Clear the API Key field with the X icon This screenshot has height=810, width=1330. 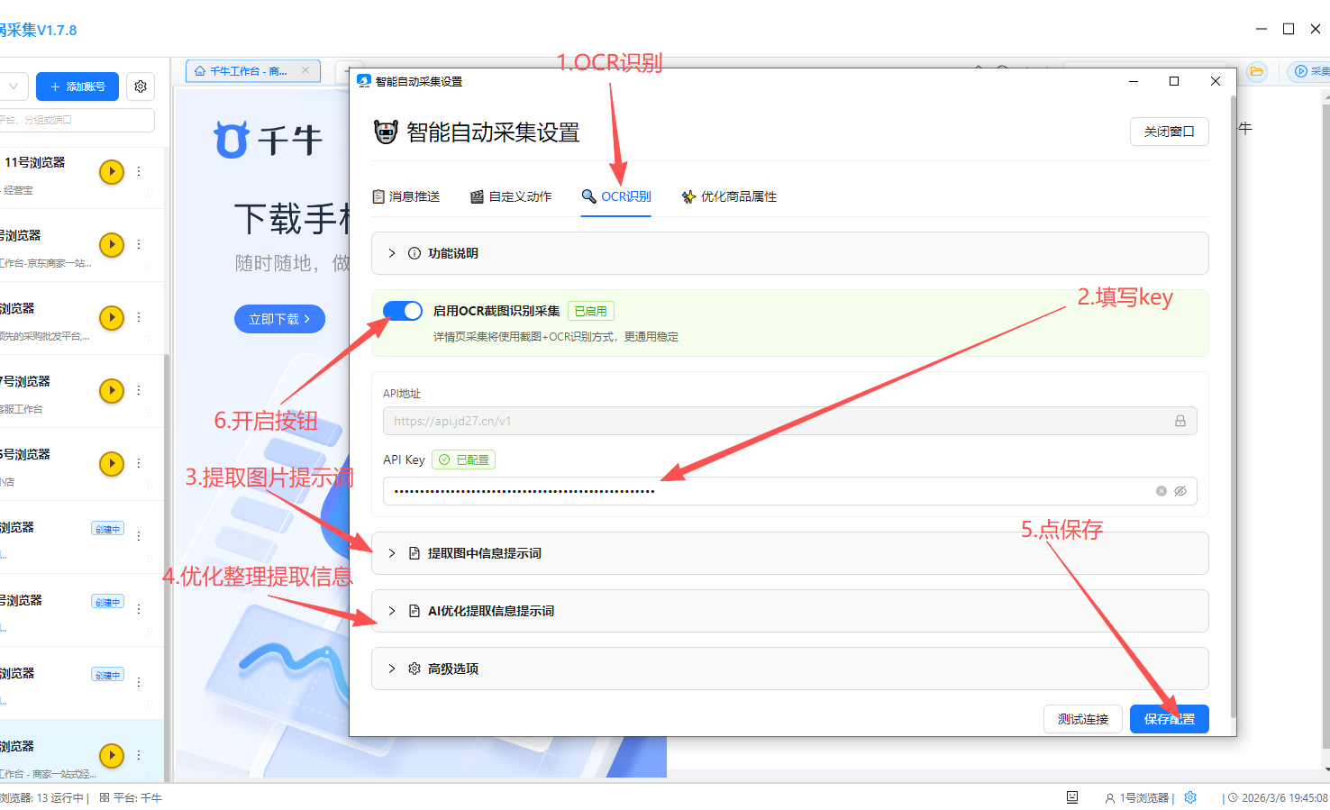1161,491
